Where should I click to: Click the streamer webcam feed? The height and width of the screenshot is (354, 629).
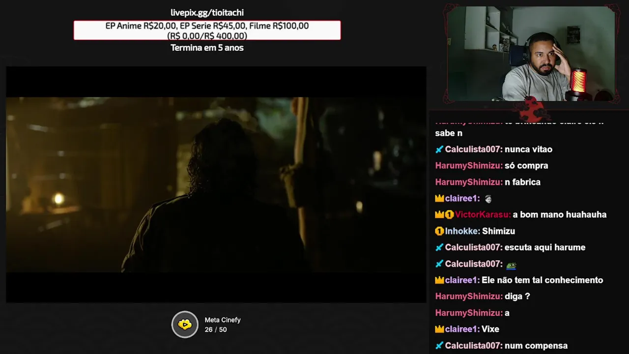[x=531, y=54]
